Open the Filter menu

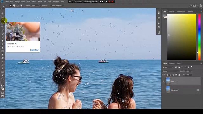click(x=40, y=2)
